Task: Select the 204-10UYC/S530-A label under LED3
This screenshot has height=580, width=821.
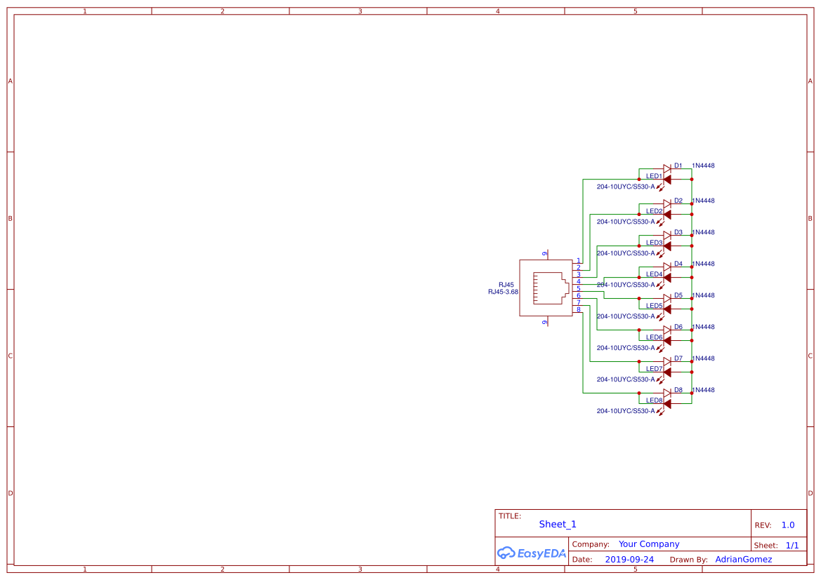Action: 626,253
